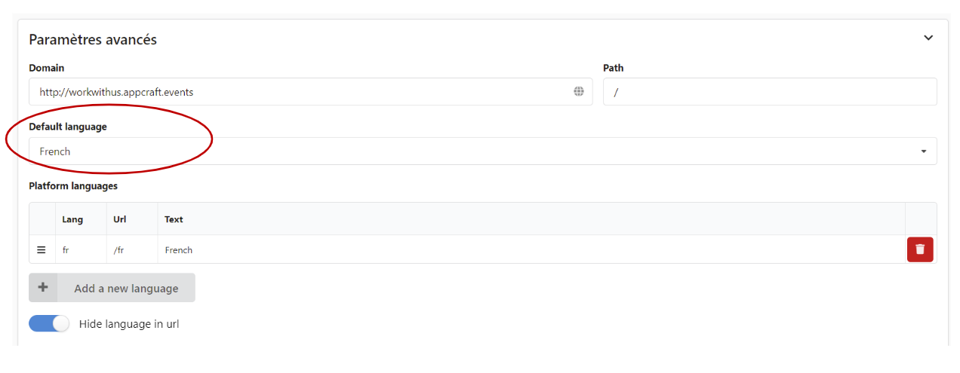
Task: Select the French cell in Text column
Action: (179, 250)
